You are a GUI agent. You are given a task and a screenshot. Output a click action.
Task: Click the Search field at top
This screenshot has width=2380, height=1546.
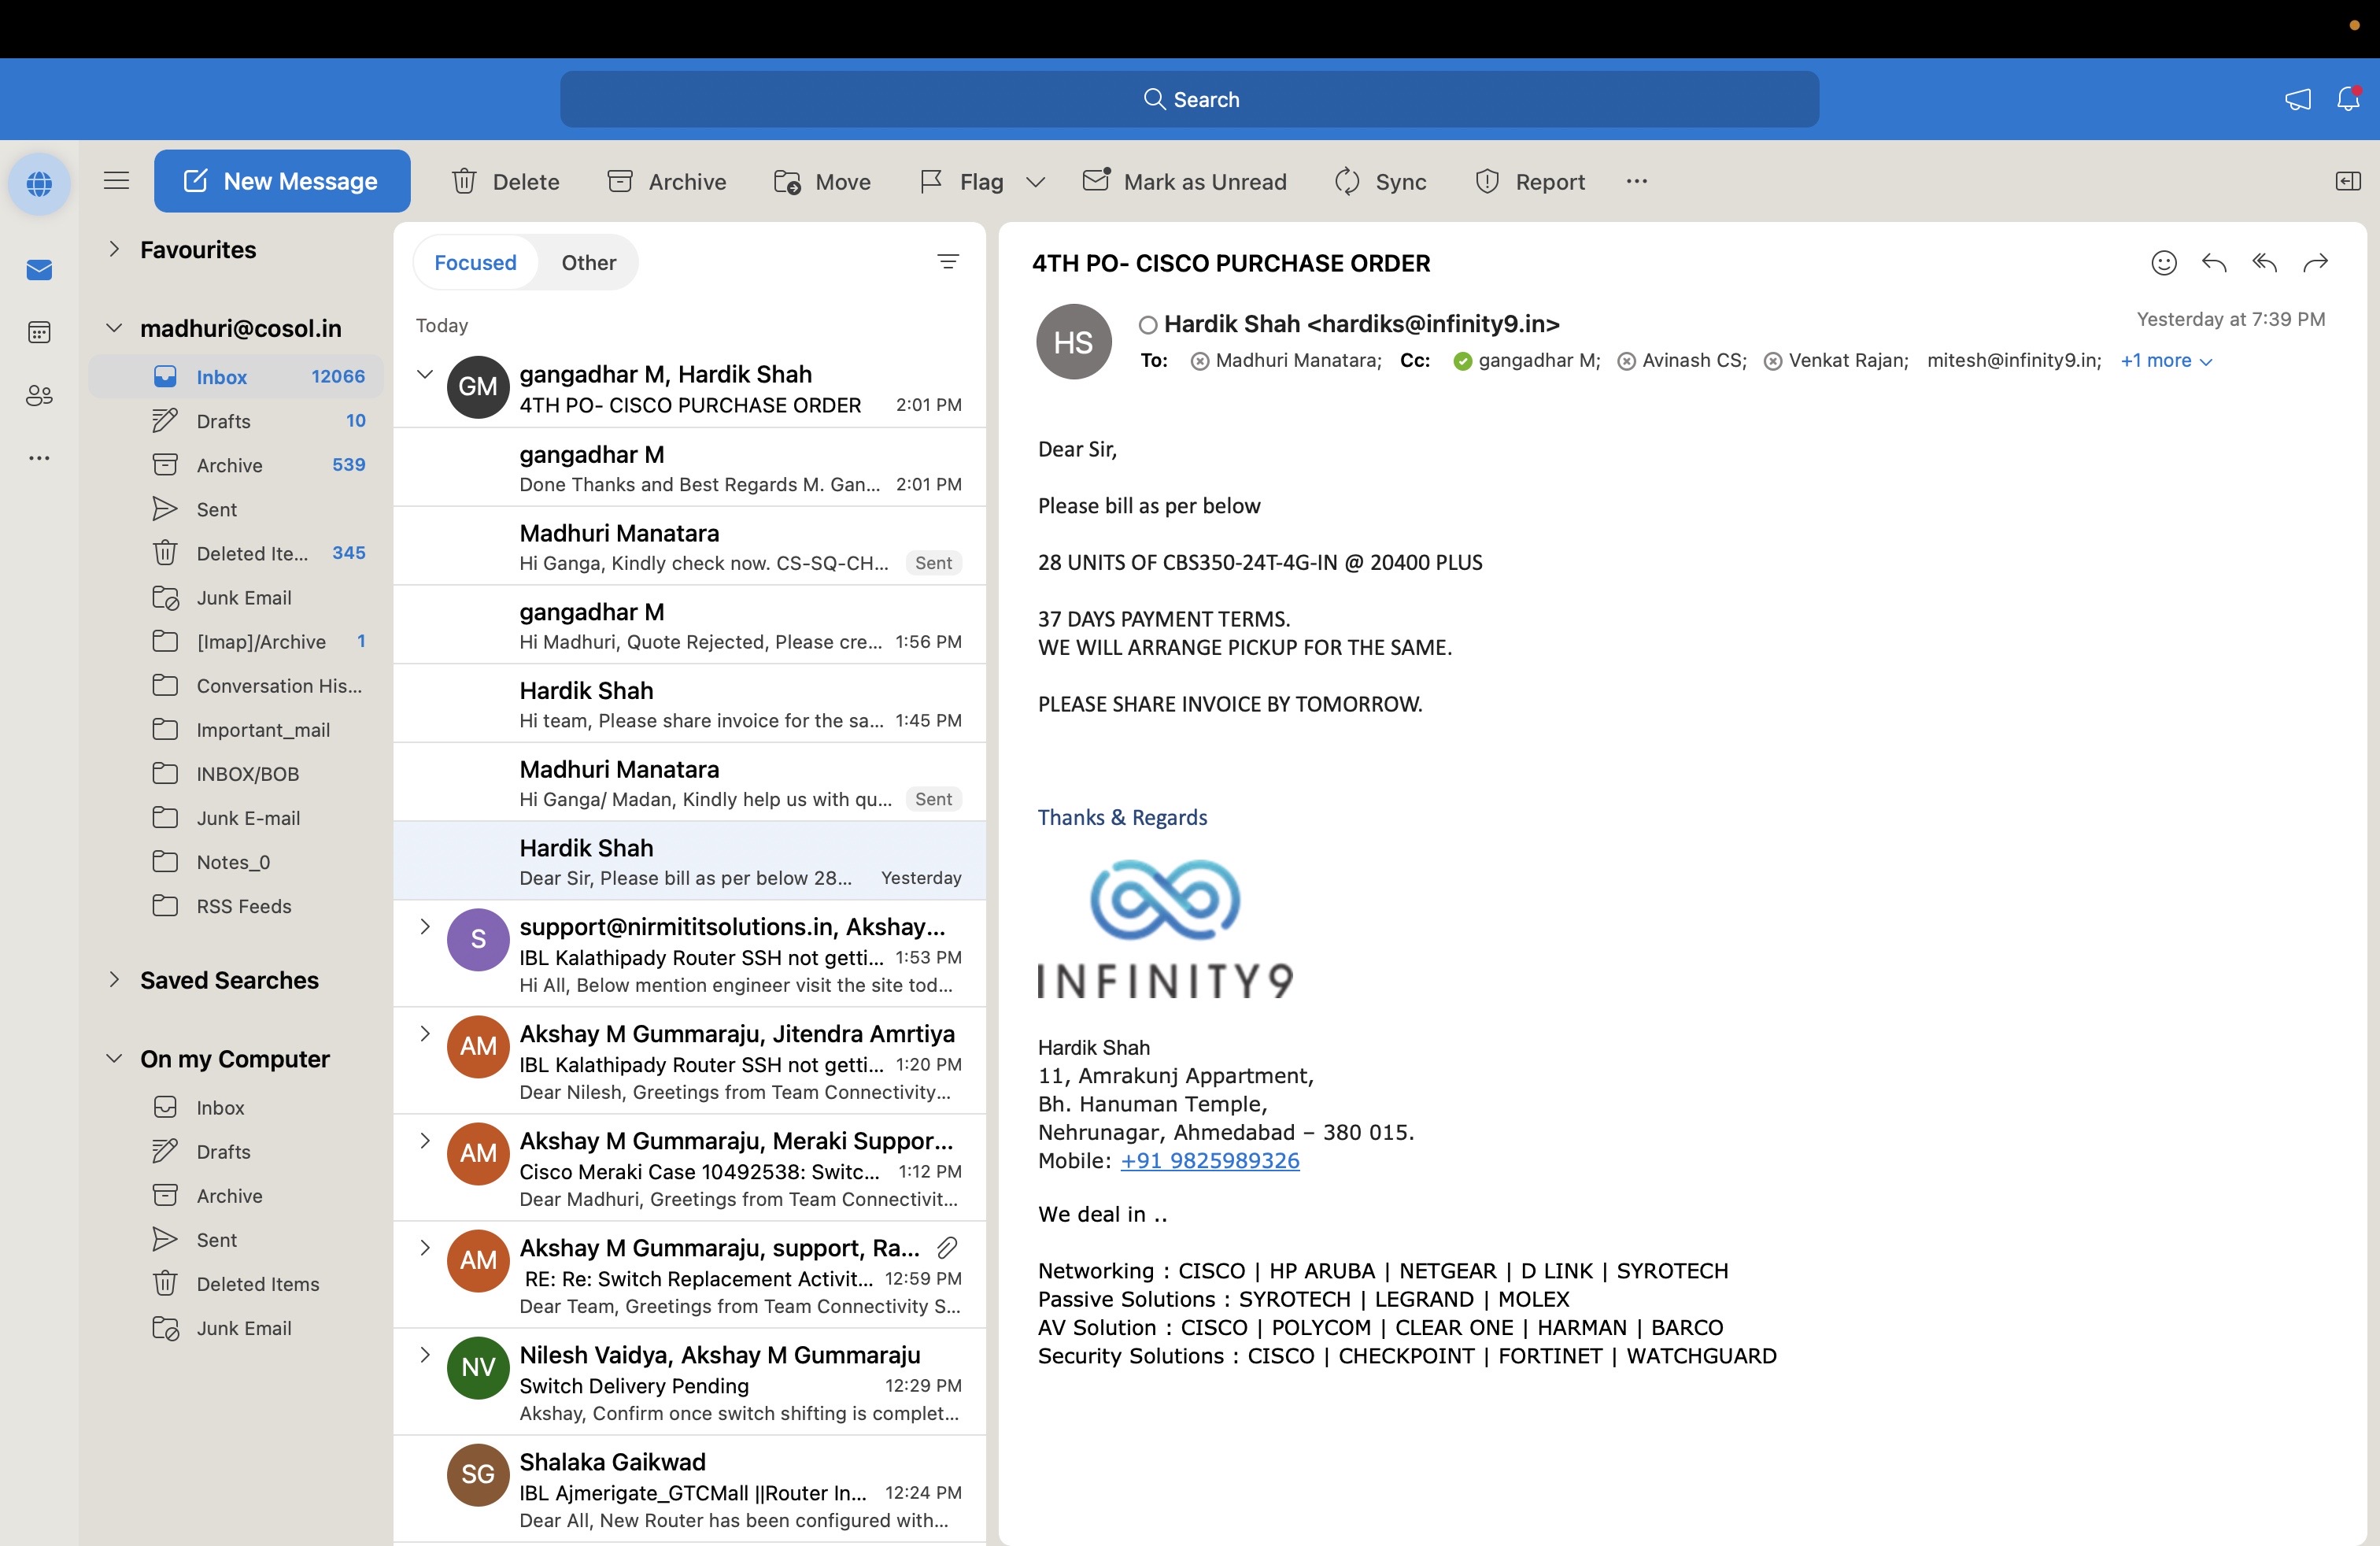pyautogui.click(x=1189, y=99)
